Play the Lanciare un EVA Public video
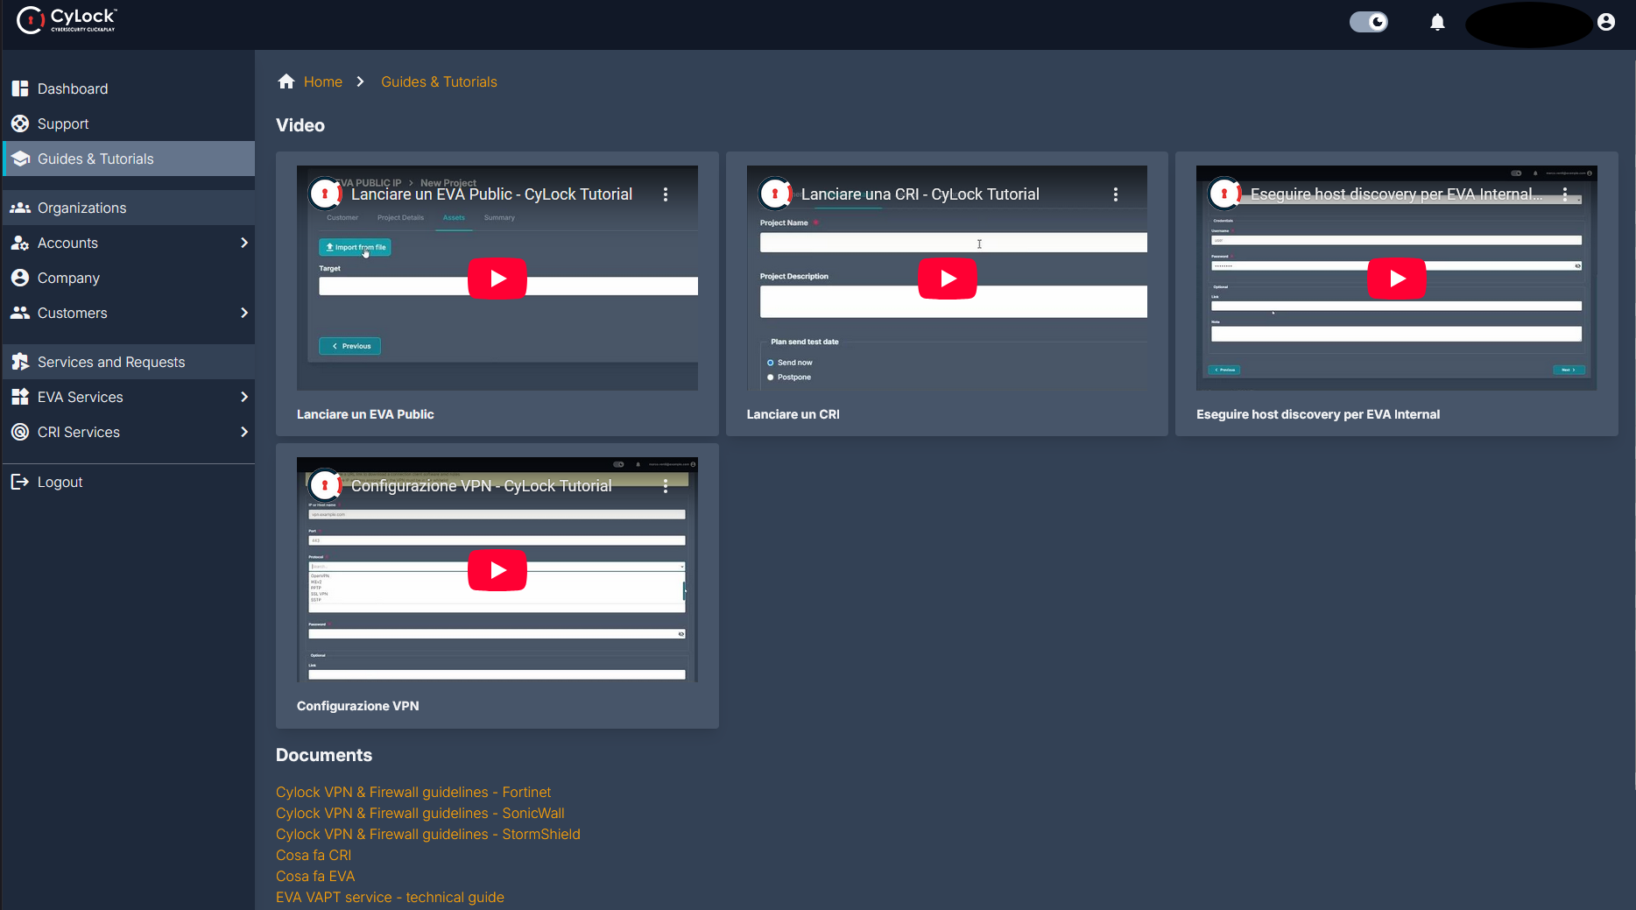This screenshot has height=910, width=1636. pyautogui.click(x=497, y=279)
